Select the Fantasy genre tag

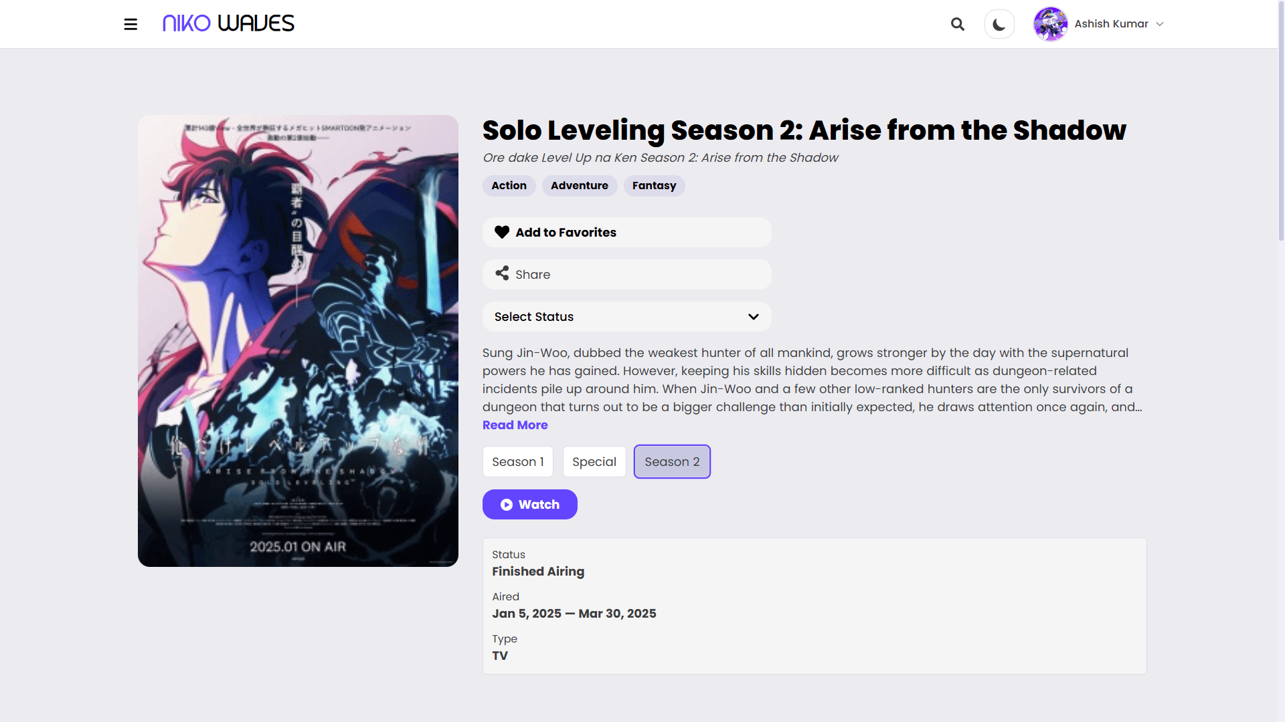(654, 186)
